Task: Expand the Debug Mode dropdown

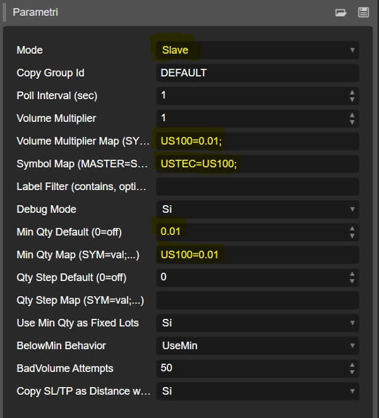Action: [x=257, y=210]
